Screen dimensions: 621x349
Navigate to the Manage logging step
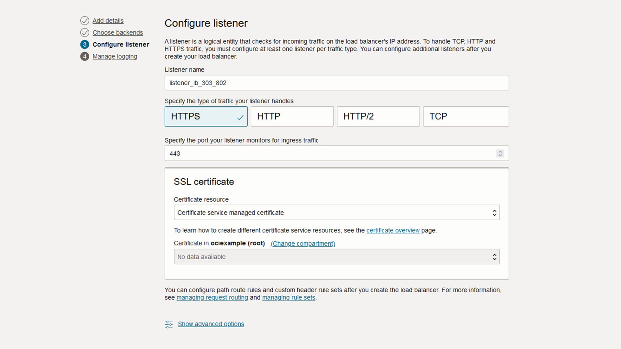pyautogui.click(x=115, y=56)
